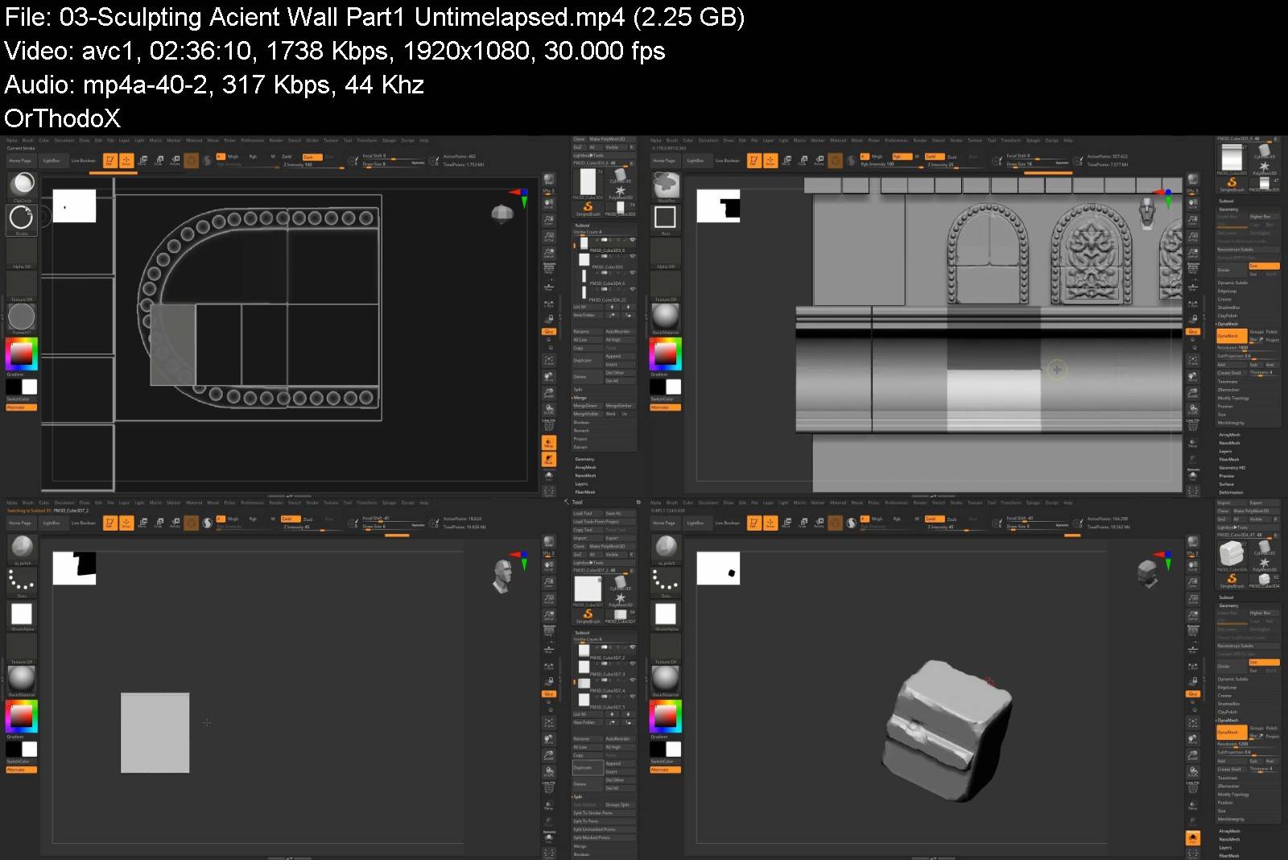Open the Circle stroke picker in the arch-outline frame
Viewport: 1288px width, 860px height.
[x=22, y=218]
